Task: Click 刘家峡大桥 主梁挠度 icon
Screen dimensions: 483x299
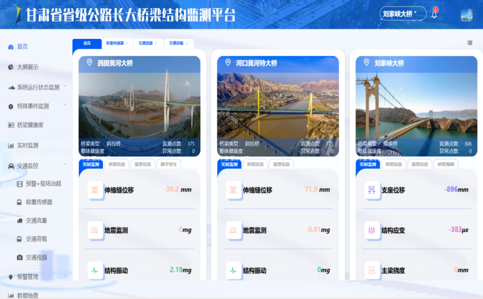Action: (x=372, y=271)
